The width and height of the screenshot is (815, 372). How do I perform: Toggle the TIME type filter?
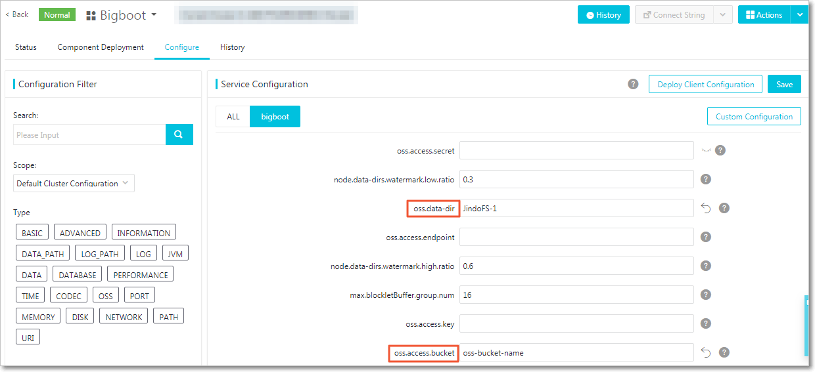click(x=31, y=296)
